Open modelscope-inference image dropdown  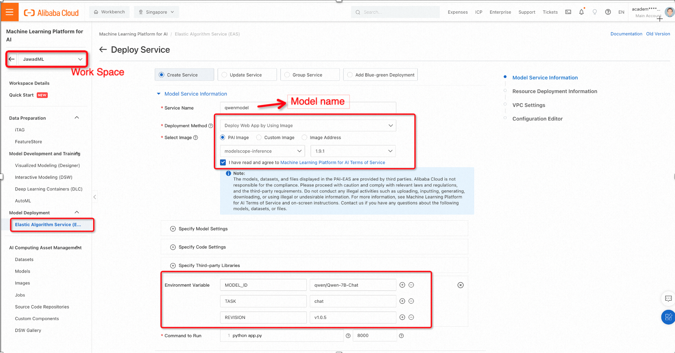click(262, 151)
